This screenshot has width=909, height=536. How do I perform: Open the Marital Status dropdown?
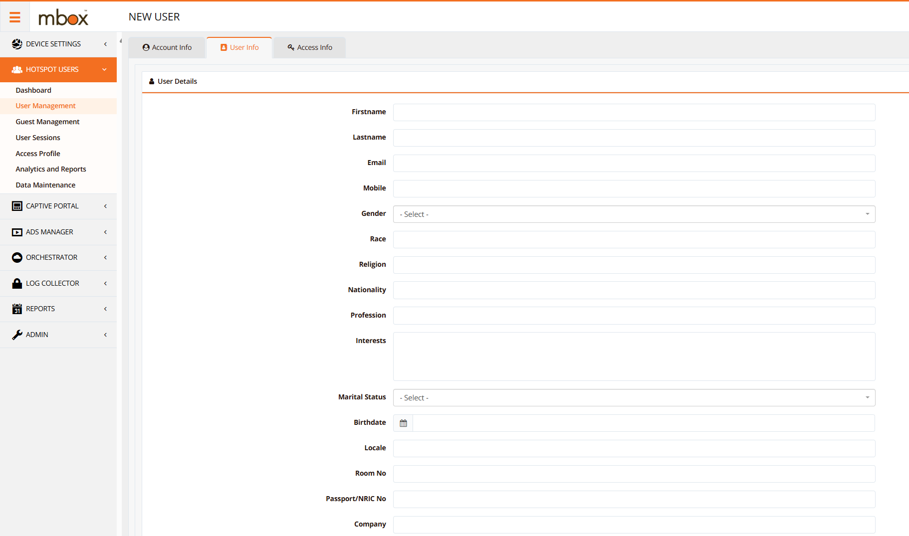(x=634, y=398)
